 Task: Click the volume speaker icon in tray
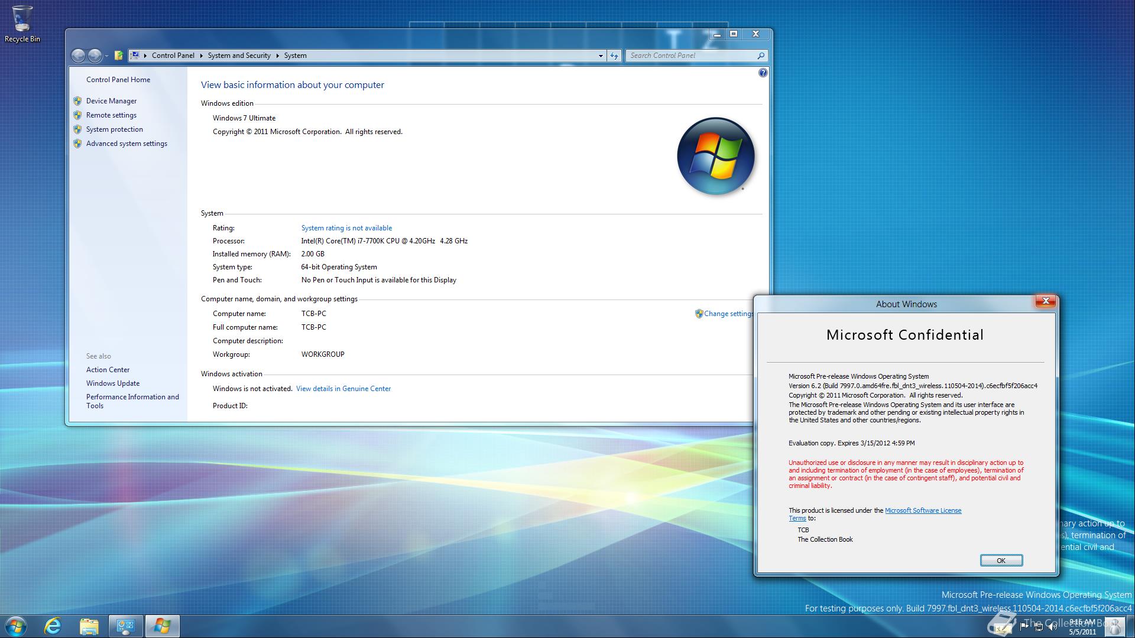click(1053, 627)
